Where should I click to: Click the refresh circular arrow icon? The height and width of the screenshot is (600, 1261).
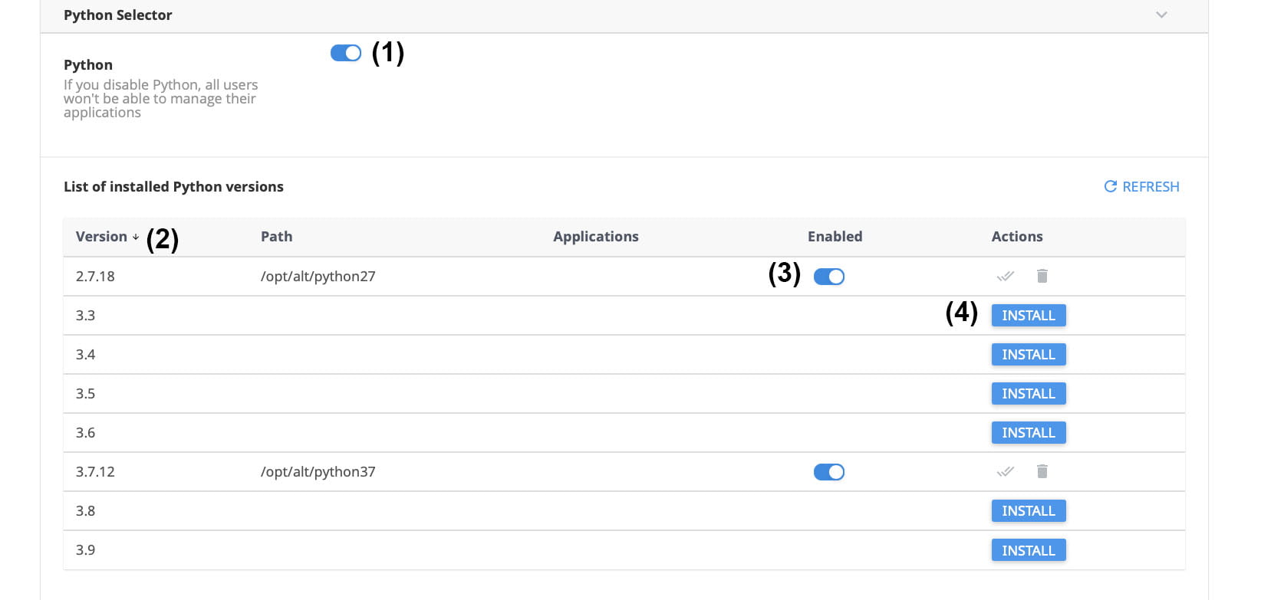point(1110,186)
